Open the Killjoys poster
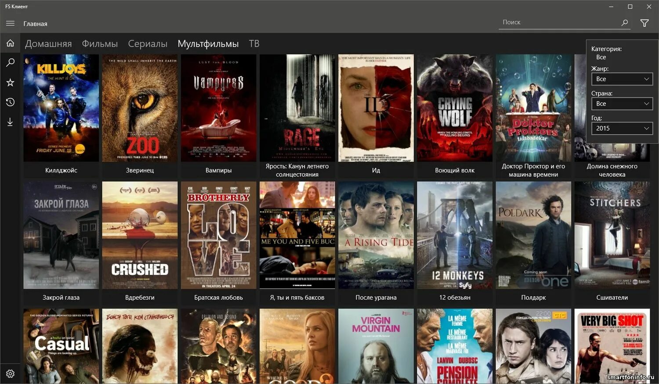This screenshot has height=384, width=659. [61, 108]
